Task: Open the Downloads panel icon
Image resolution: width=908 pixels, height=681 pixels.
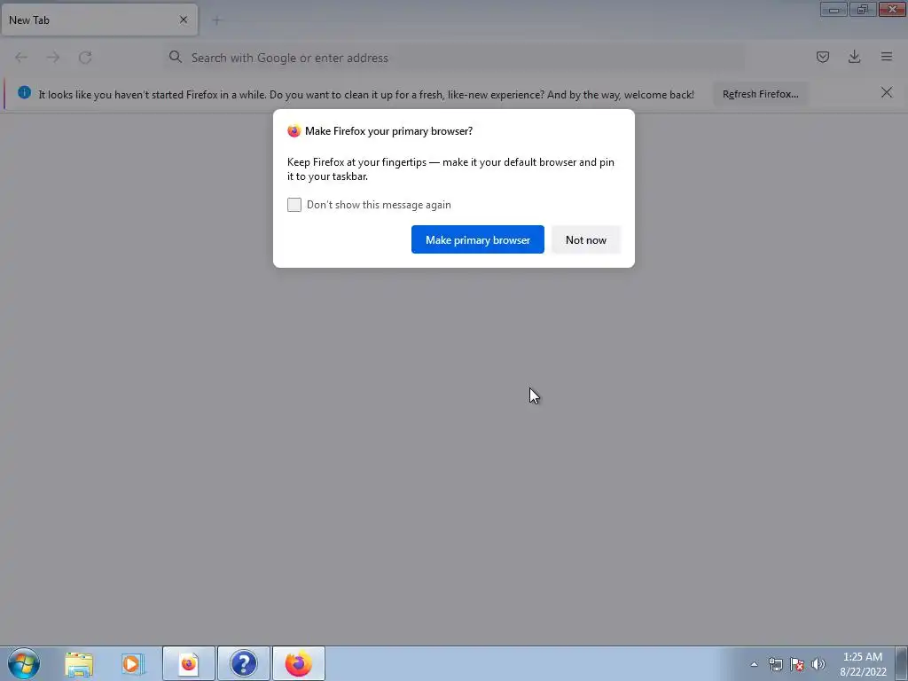Action: pos(854,57)
